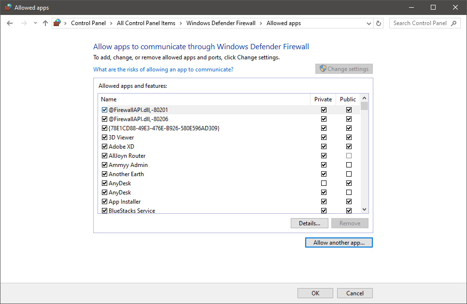Uncheck the @FirewallAPI.dll,-80201 name checkbox
Screen dimensions: 467x304
tap(104, 110)
